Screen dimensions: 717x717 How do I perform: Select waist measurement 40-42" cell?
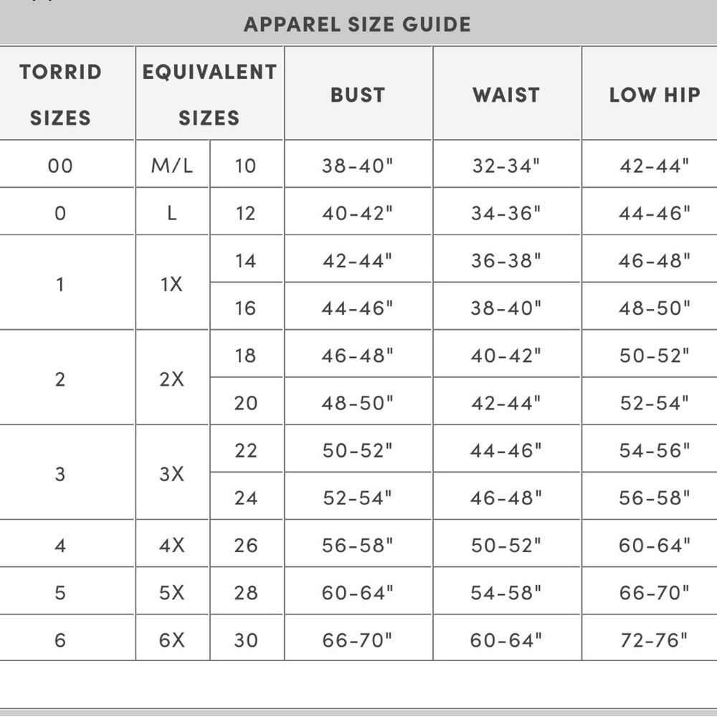(x=507, y=354)
